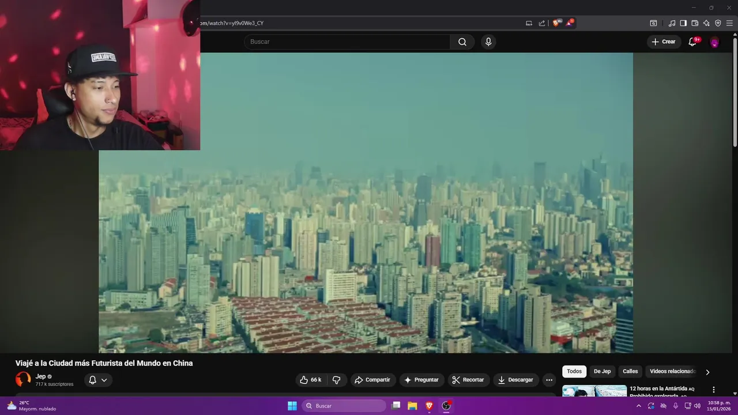Open Brave Shields lion icon
This screenshot has height=415, width=738.
[556, 23]
